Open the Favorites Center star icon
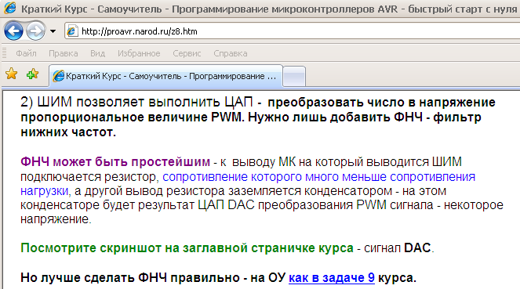The image size is (520, 289). coord(11,74)
